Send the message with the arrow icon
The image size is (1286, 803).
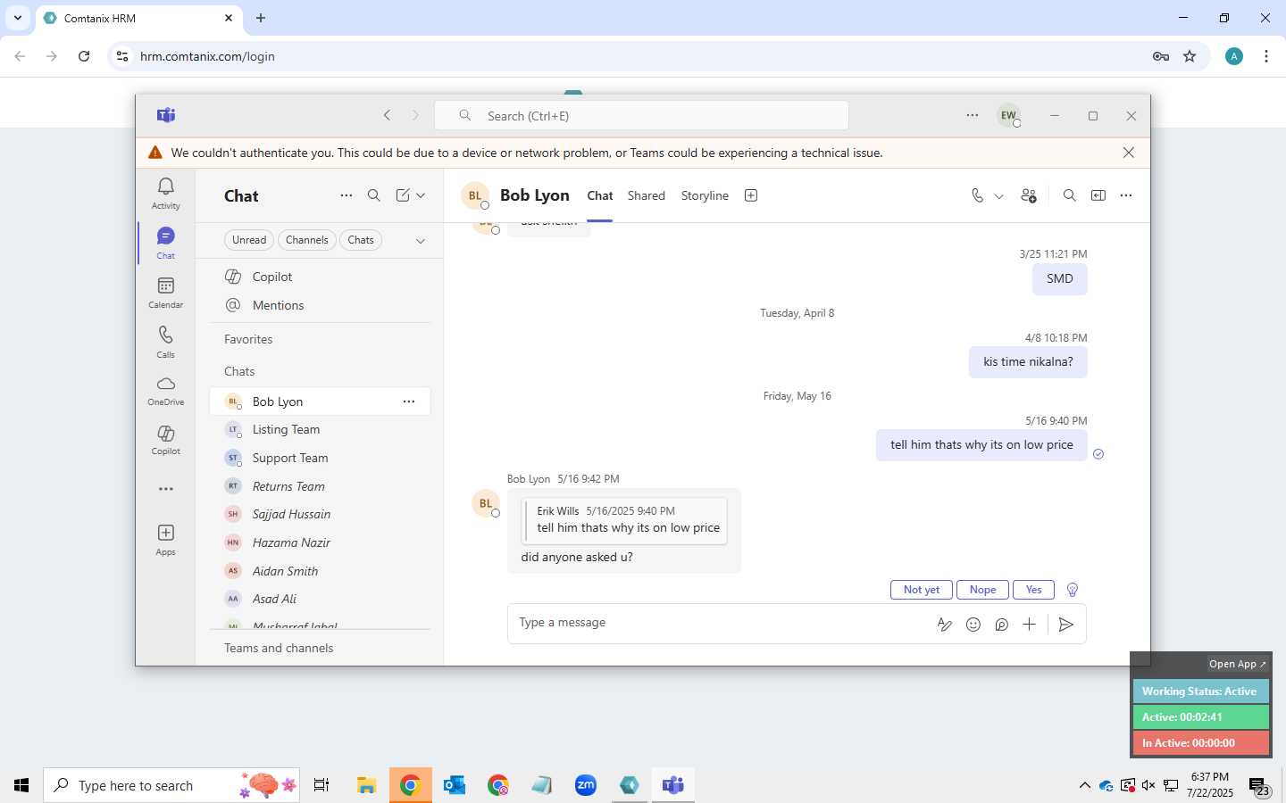pos(1065,625)
